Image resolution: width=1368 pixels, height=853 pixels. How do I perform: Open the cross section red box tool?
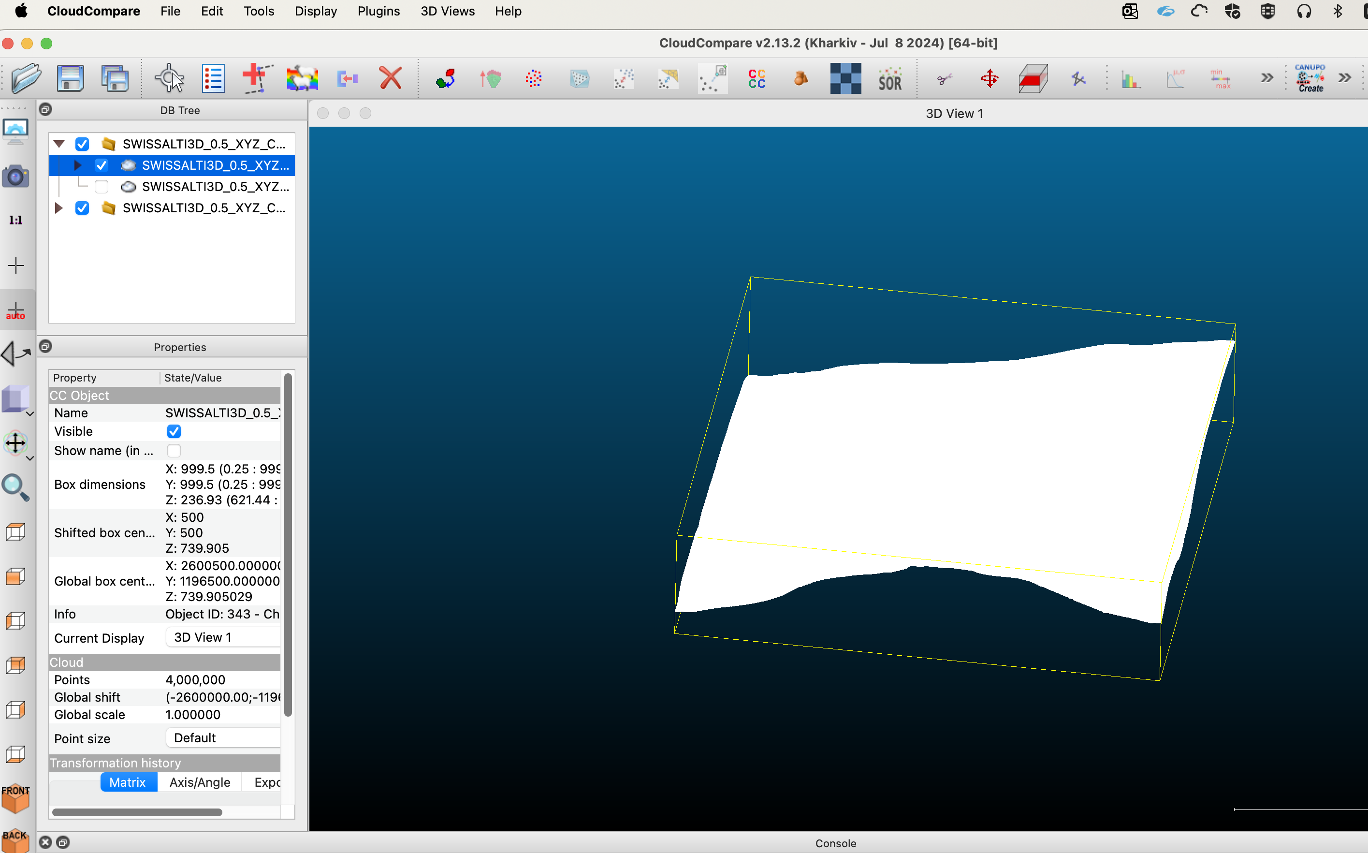click(x=1033, y=78)
